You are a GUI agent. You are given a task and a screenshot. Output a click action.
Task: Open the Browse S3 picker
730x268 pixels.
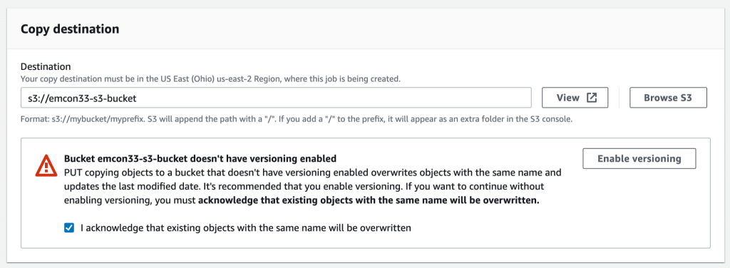[x=668, y=98]
